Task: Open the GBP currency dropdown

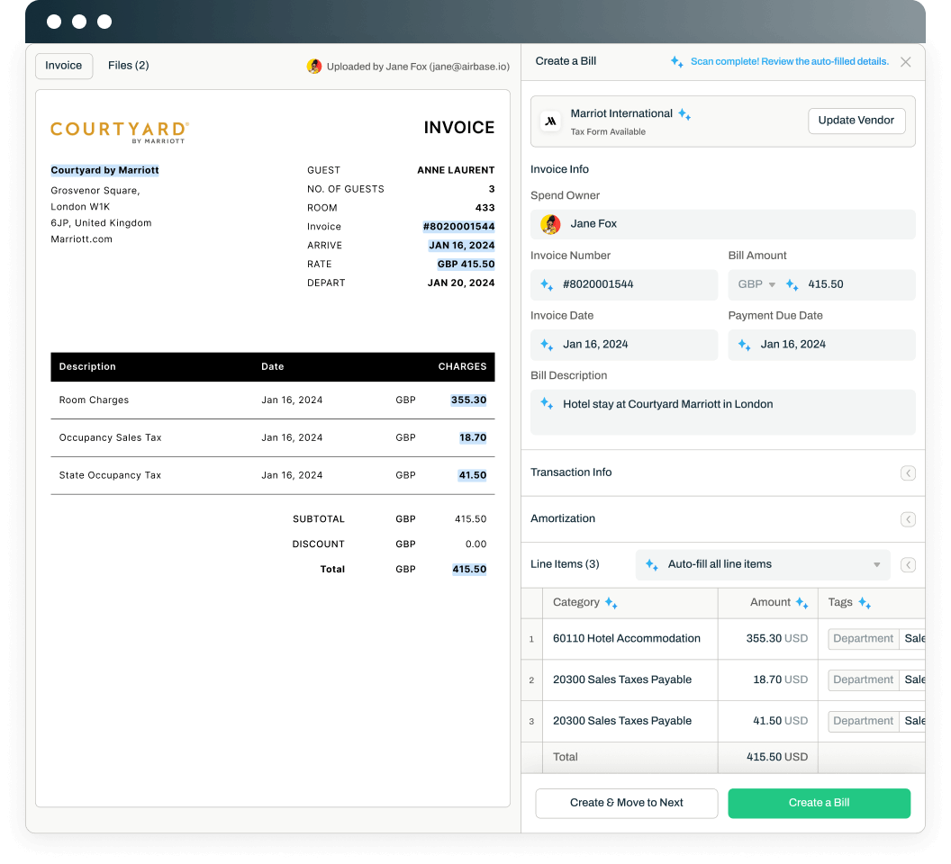Action: [x=756, y=284]
